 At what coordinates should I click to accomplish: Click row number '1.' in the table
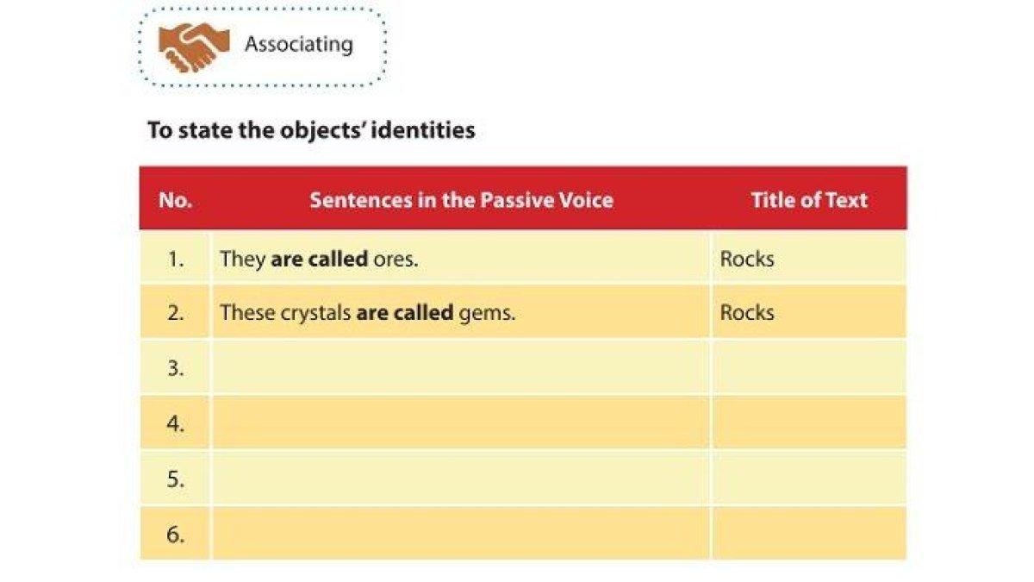click(x=176, y=259)
